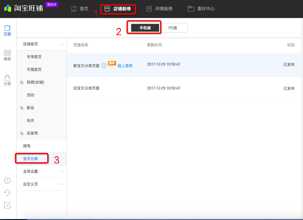
Task: Click the 淘宝旺铺 logo icon
Action: pyautogui.click(x=8, y=8)
